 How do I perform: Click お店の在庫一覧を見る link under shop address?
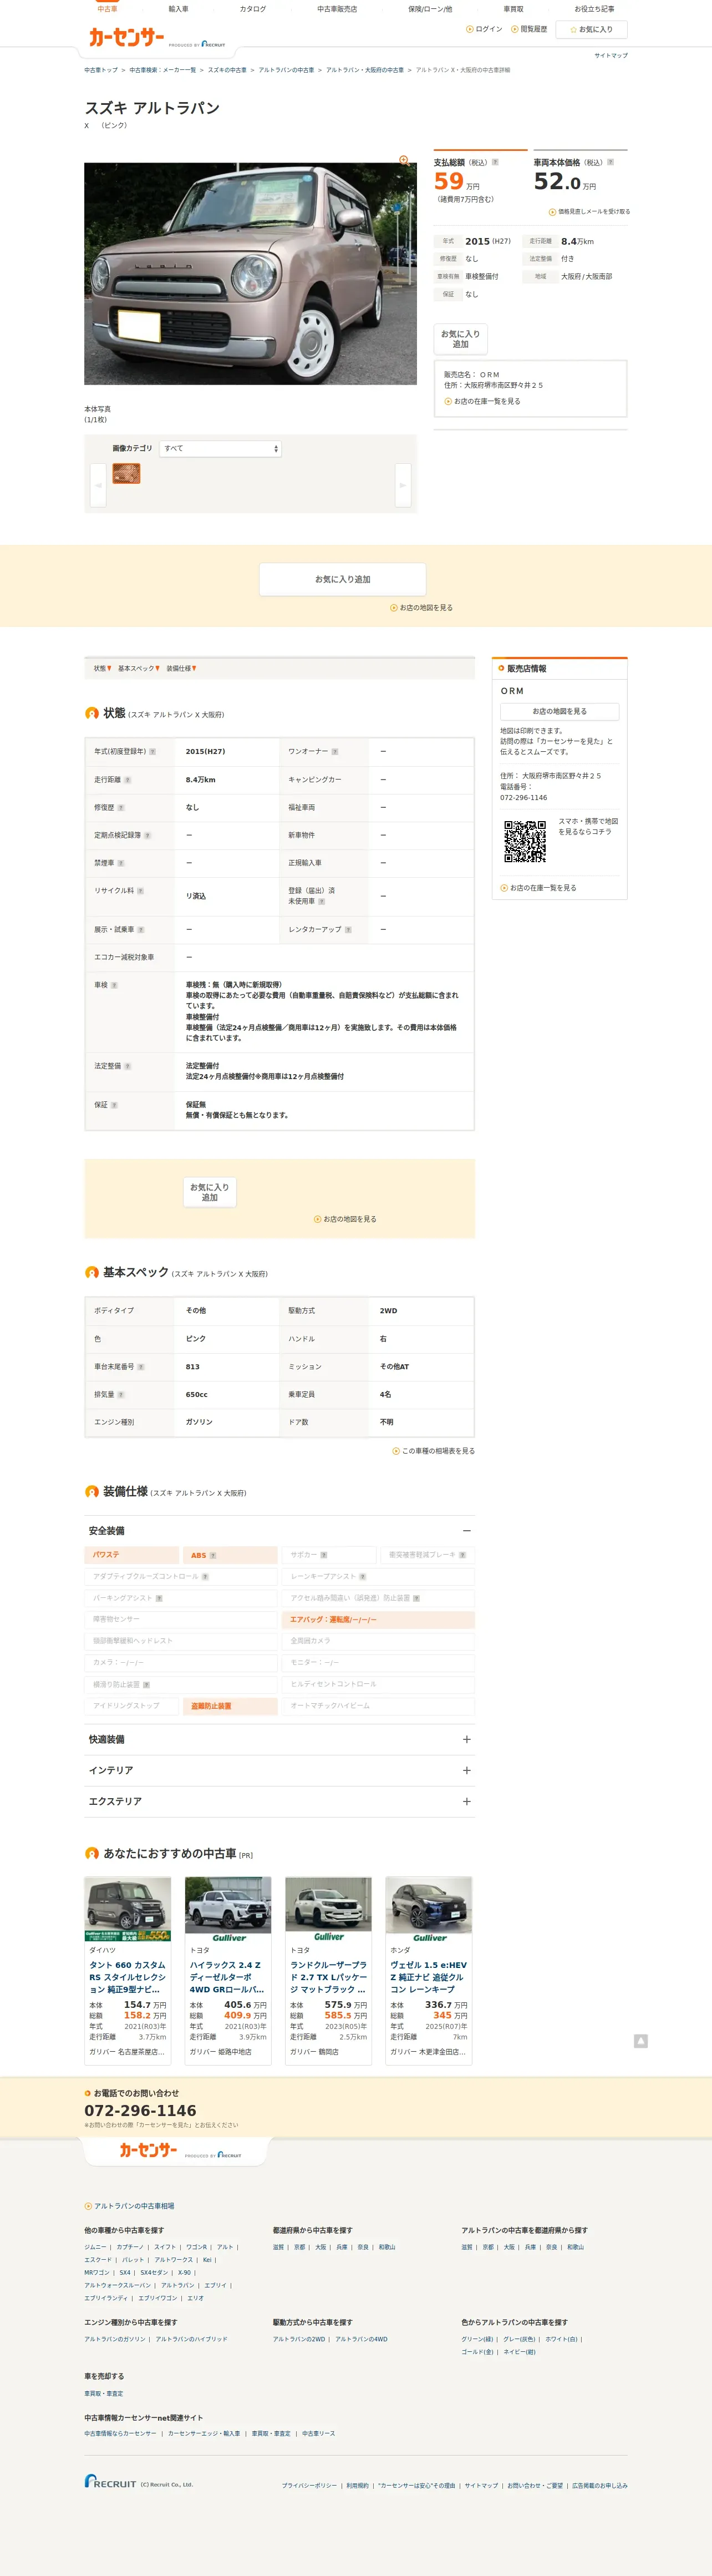[482, 401]
